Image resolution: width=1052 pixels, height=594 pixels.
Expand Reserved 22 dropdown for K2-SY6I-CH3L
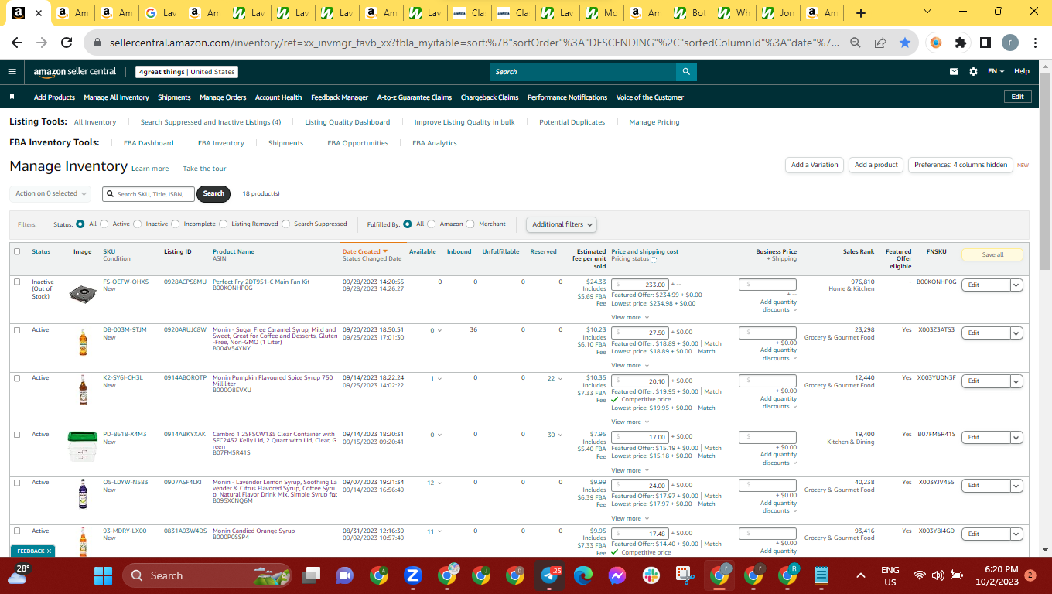click(556, 379)
